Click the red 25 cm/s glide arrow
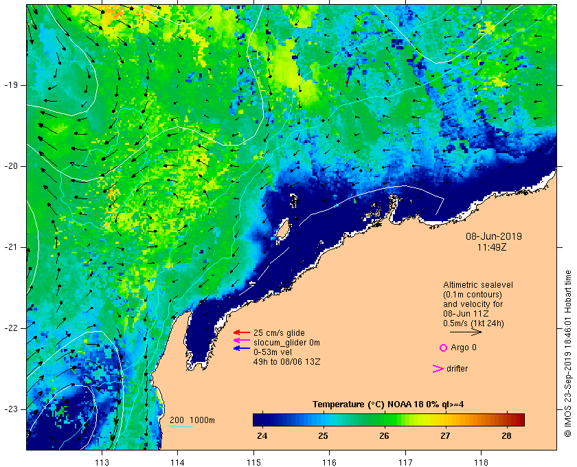This screenshot has height=467, width=577. 242,332
